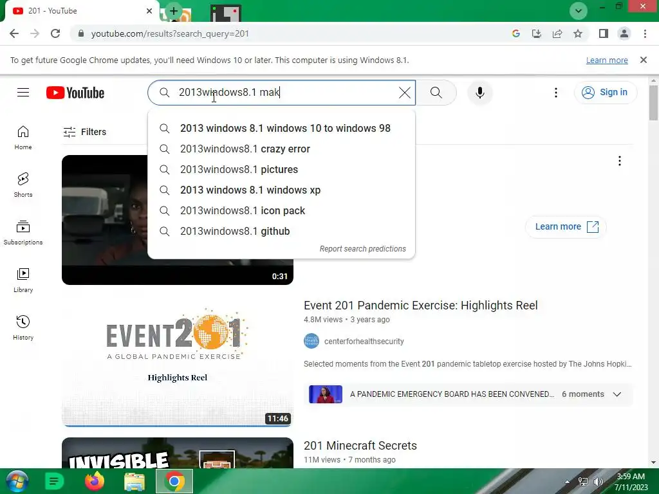Click the Sign in button

tap(605, 93)
